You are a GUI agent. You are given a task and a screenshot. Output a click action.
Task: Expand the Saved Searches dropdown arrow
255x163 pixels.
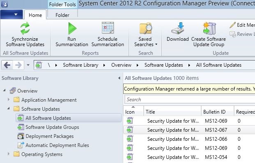click(156, 44)
